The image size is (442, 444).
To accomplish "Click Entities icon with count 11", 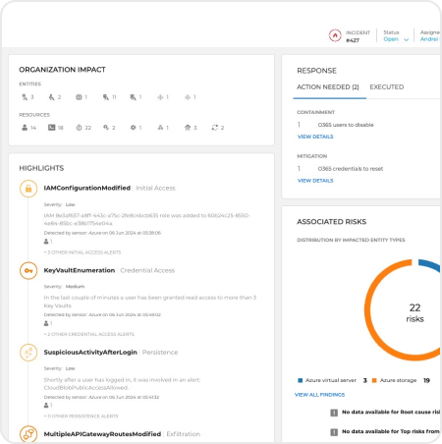I will point(106,97).
